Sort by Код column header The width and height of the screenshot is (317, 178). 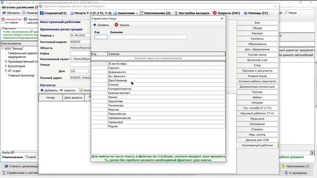coord(99,54)
